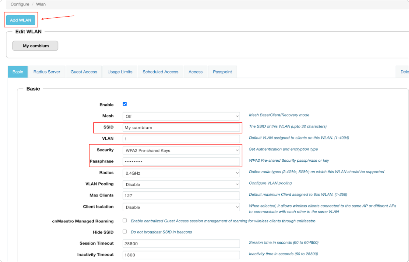Tick the Hide SSID checkbox
Screen dimensions: 409x262
(x=125, y=232)
